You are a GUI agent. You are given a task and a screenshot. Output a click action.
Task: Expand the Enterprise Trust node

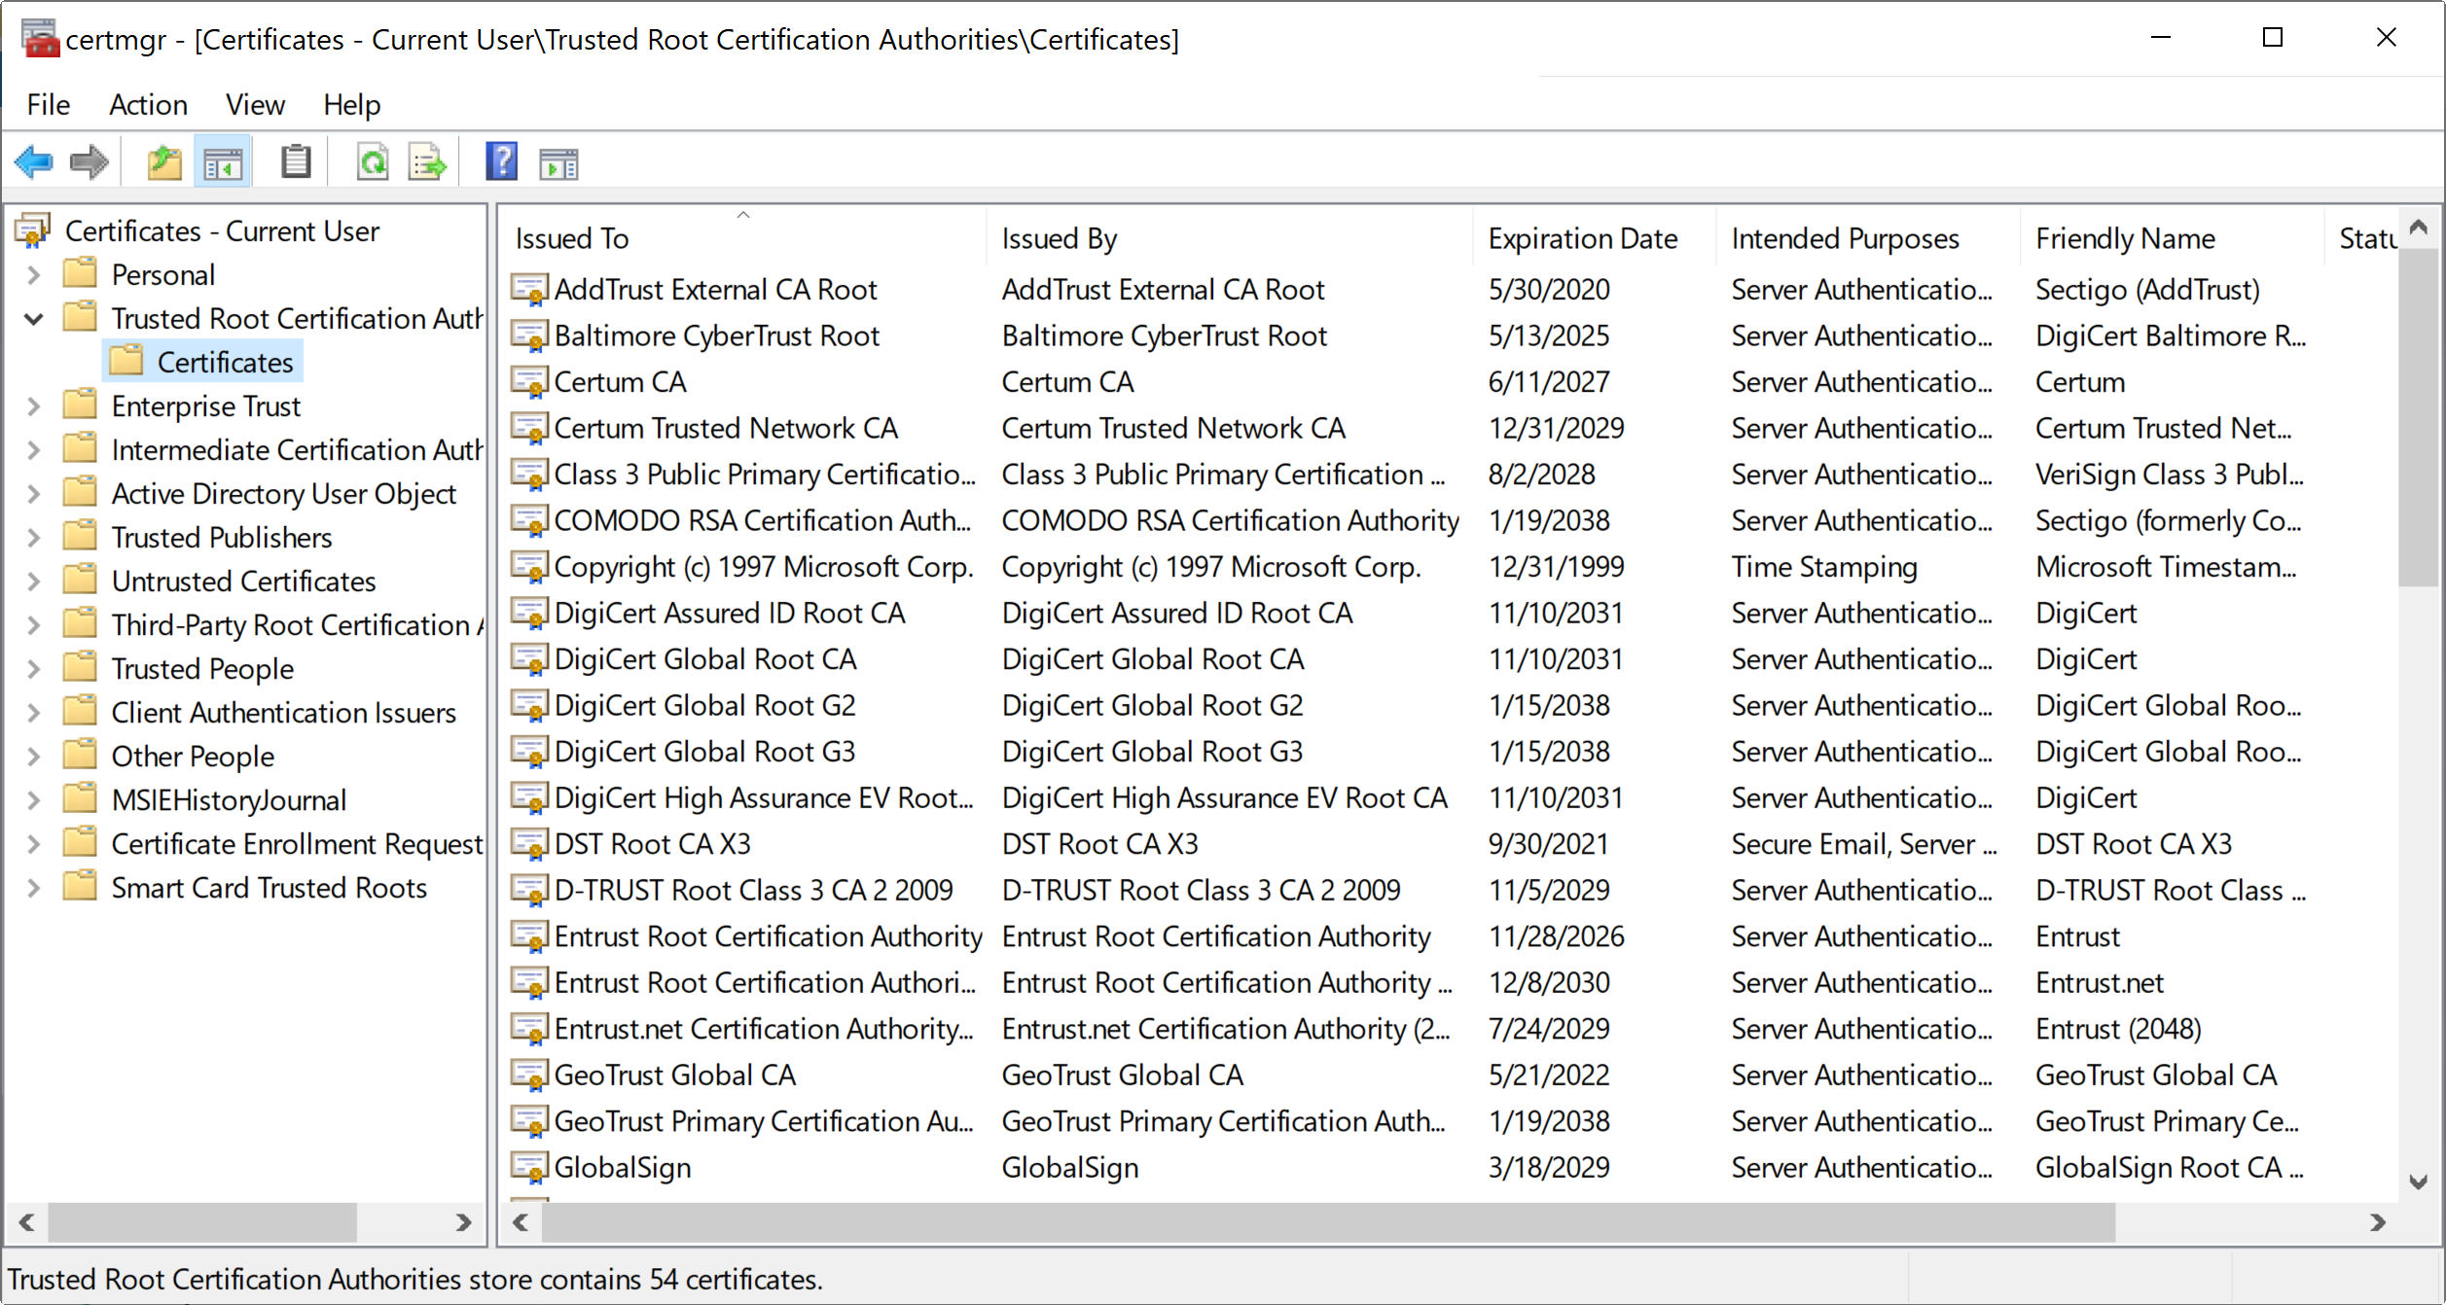pos(34,406)
